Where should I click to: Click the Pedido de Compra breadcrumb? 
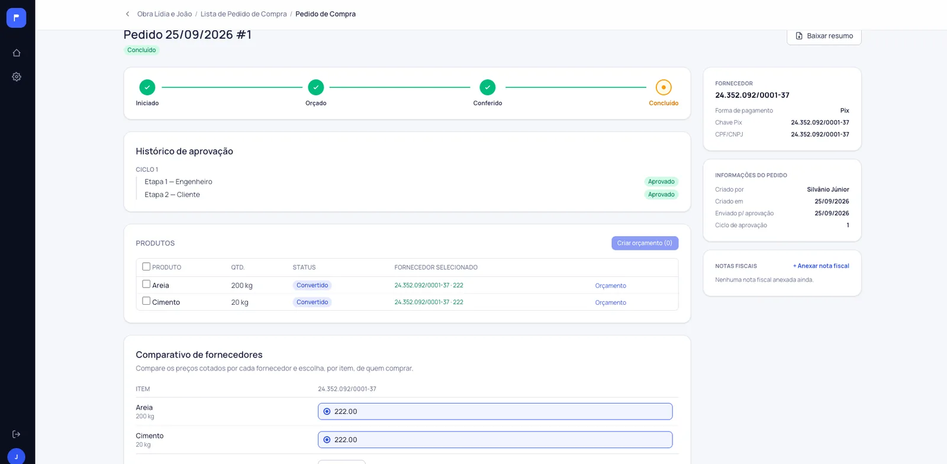(326, 14)
